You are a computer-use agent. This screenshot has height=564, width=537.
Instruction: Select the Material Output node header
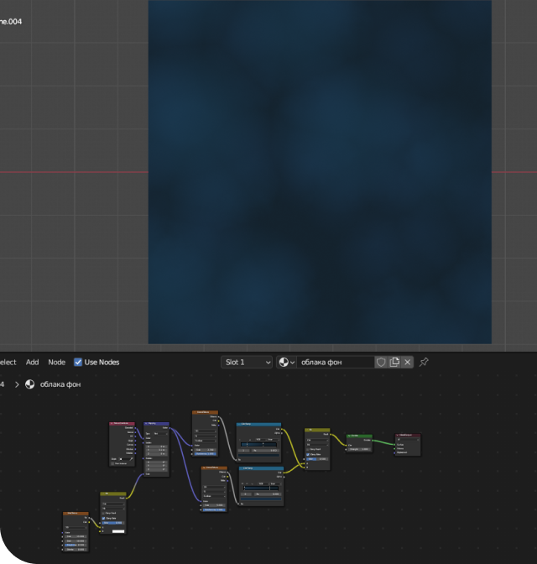point(408,436)
